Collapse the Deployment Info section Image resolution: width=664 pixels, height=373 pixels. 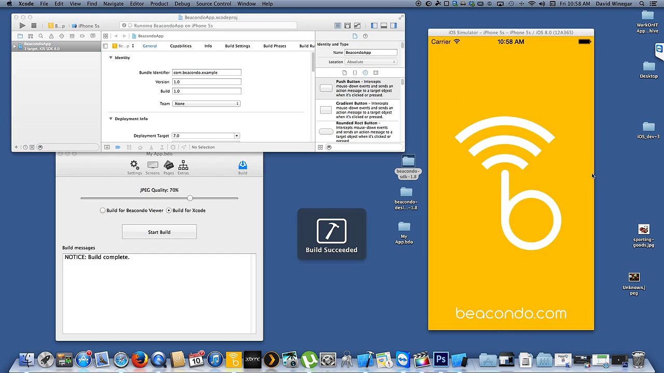pyautogui.click(x=110, y=119)
